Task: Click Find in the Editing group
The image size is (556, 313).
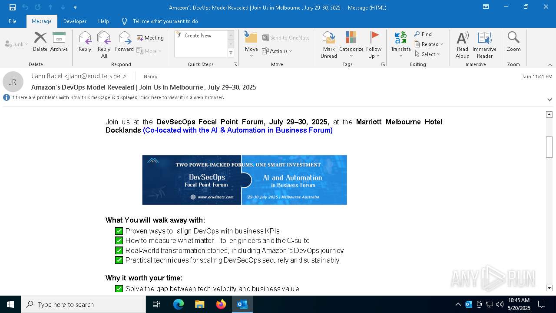Action: [423, 34]
